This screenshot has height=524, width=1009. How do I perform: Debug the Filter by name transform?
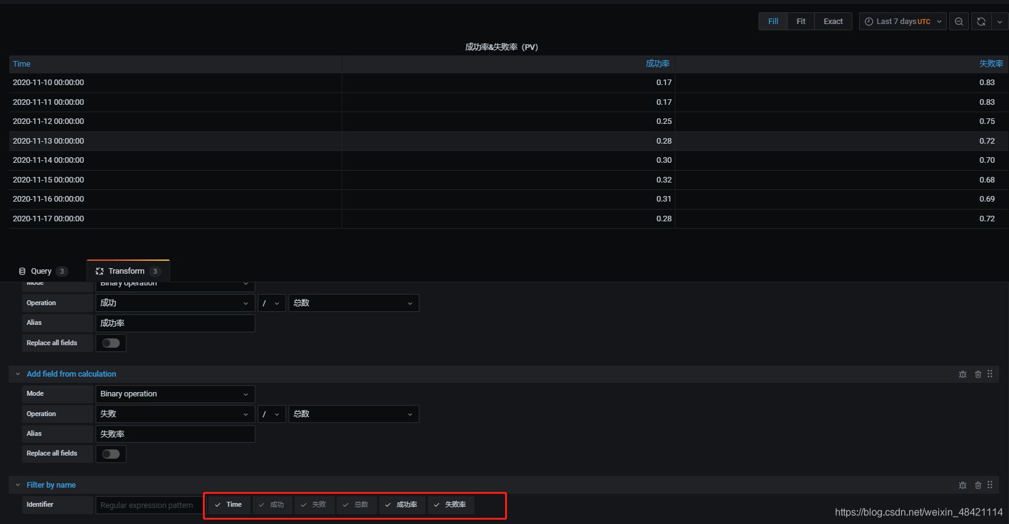click(x=963, y=485)
